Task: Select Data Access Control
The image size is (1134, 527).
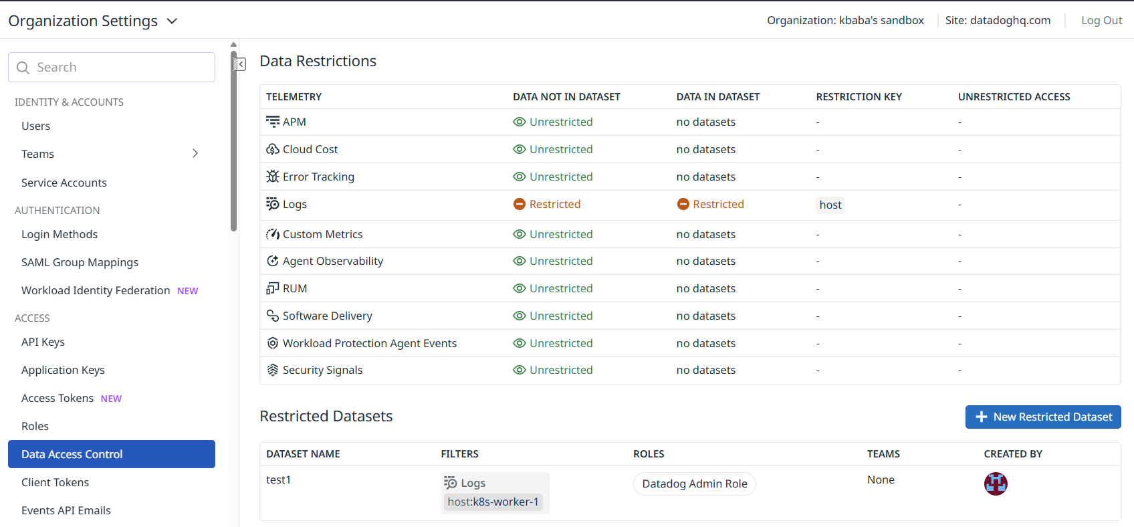Action: (112, 454)
